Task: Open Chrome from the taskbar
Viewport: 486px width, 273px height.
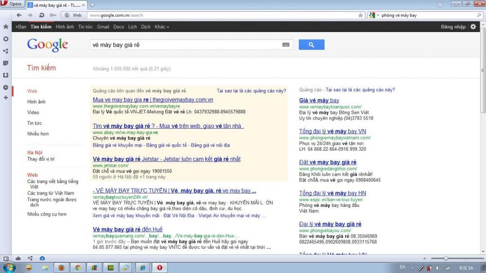Action: (78, 268)
